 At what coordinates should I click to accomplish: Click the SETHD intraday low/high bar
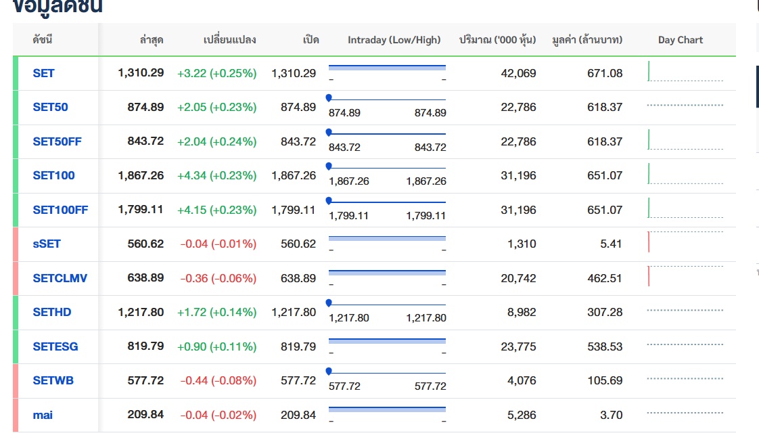pos(387,304)
